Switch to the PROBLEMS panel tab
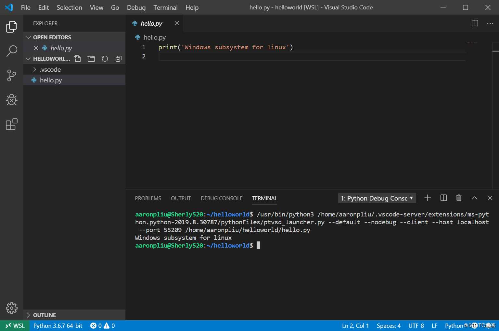499x331 pixels. 148,198
